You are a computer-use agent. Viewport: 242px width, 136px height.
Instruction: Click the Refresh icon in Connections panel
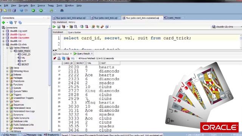[11, 23]
